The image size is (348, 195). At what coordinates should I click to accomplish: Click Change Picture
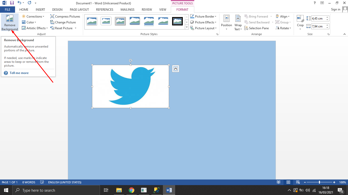(63, 22)
